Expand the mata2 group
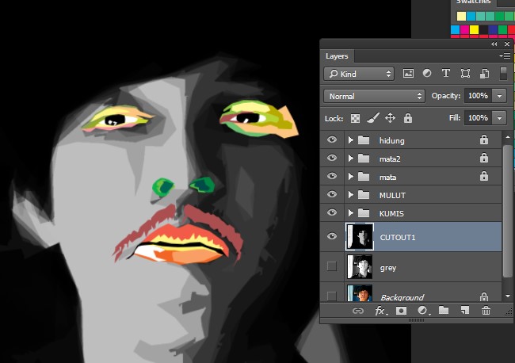This screenshot has height=363, width=515. click(350, 159)
